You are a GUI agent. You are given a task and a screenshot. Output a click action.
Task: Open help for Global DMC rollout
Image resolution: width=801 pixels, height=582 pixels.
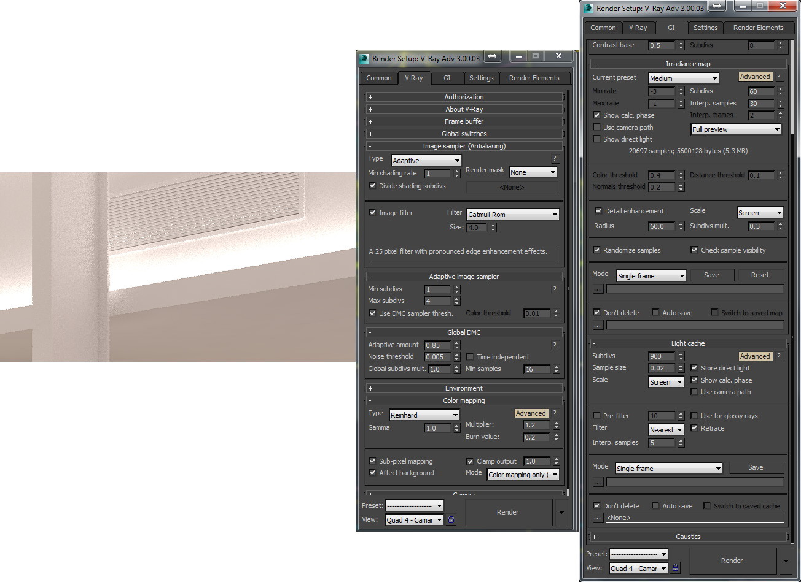[555, 345]
